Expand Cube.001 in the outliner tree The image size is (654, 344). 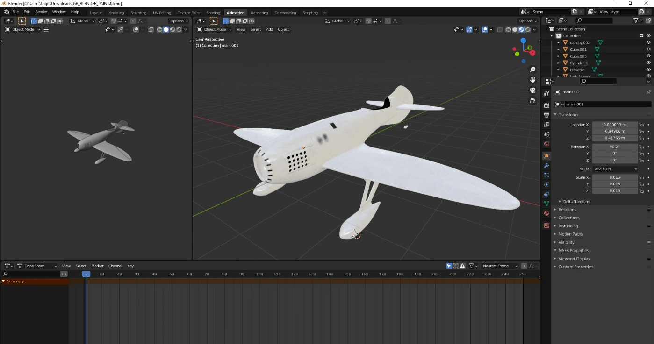558,49
